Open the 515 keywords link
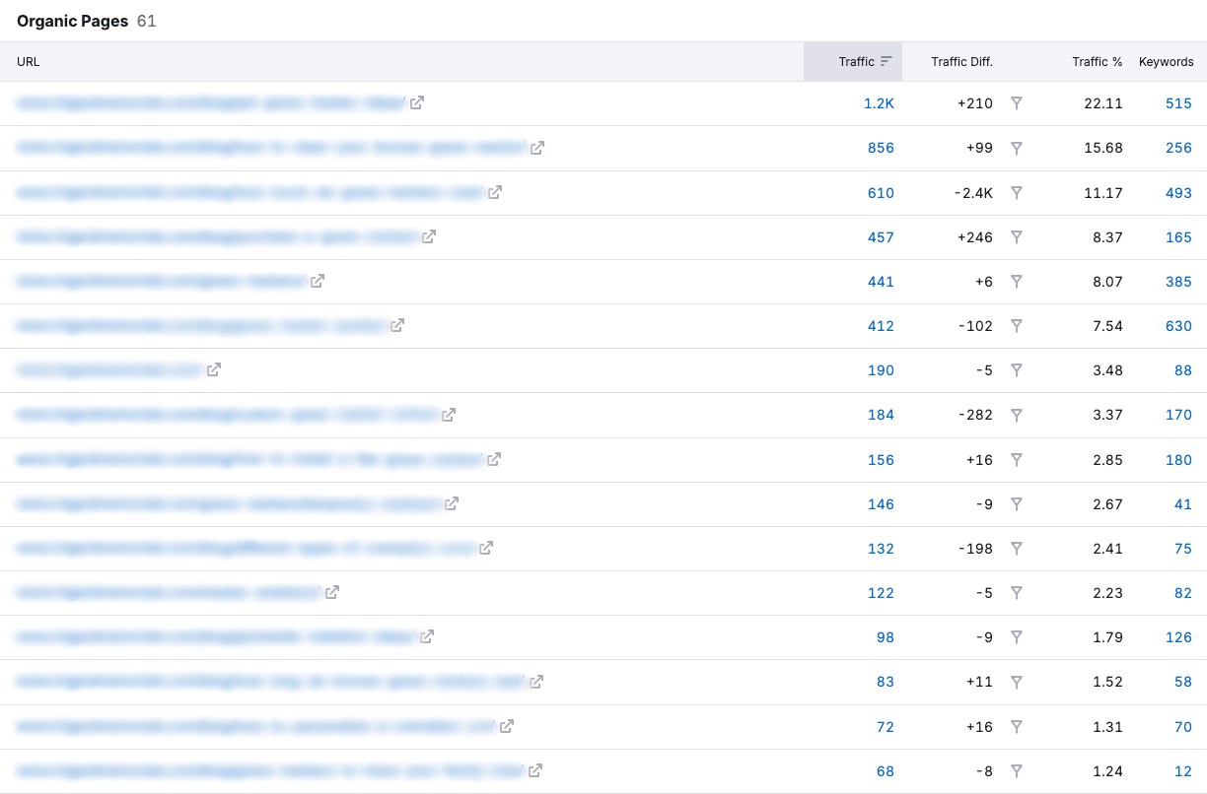 (x=1178, y=103)
